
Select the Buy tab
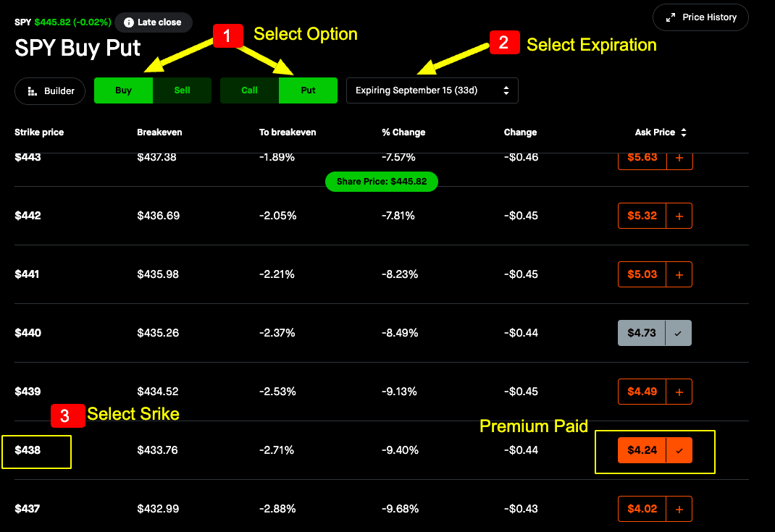[x=124, y=90]
